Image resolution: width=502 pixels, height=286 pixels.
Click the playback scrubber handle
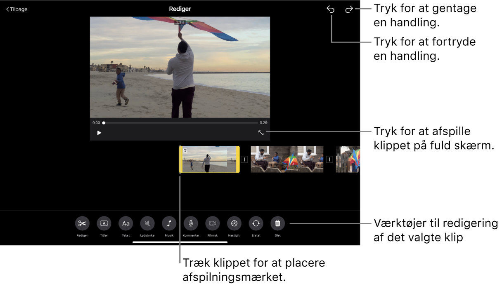[x=104, y=123]
